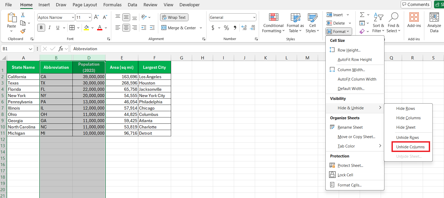
Task: Toggle Align Left
Action: [x=118, y=28]
